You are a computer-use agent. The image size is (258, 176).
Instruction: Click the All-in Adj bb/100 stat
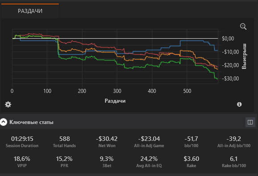point(234,142)
